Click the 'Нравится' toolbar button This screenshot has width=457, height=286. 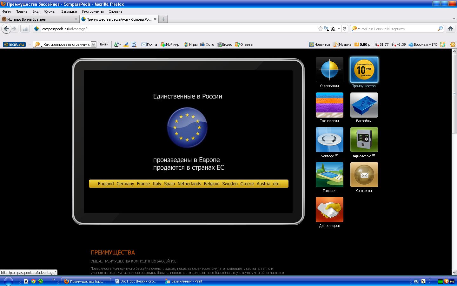[x=320, y=44]
